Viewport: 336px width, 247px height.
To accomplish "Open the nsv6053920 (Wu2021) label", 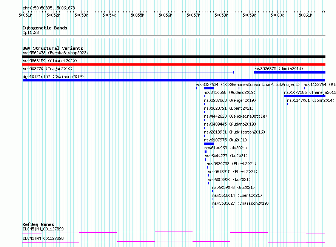I will (229, 179).
